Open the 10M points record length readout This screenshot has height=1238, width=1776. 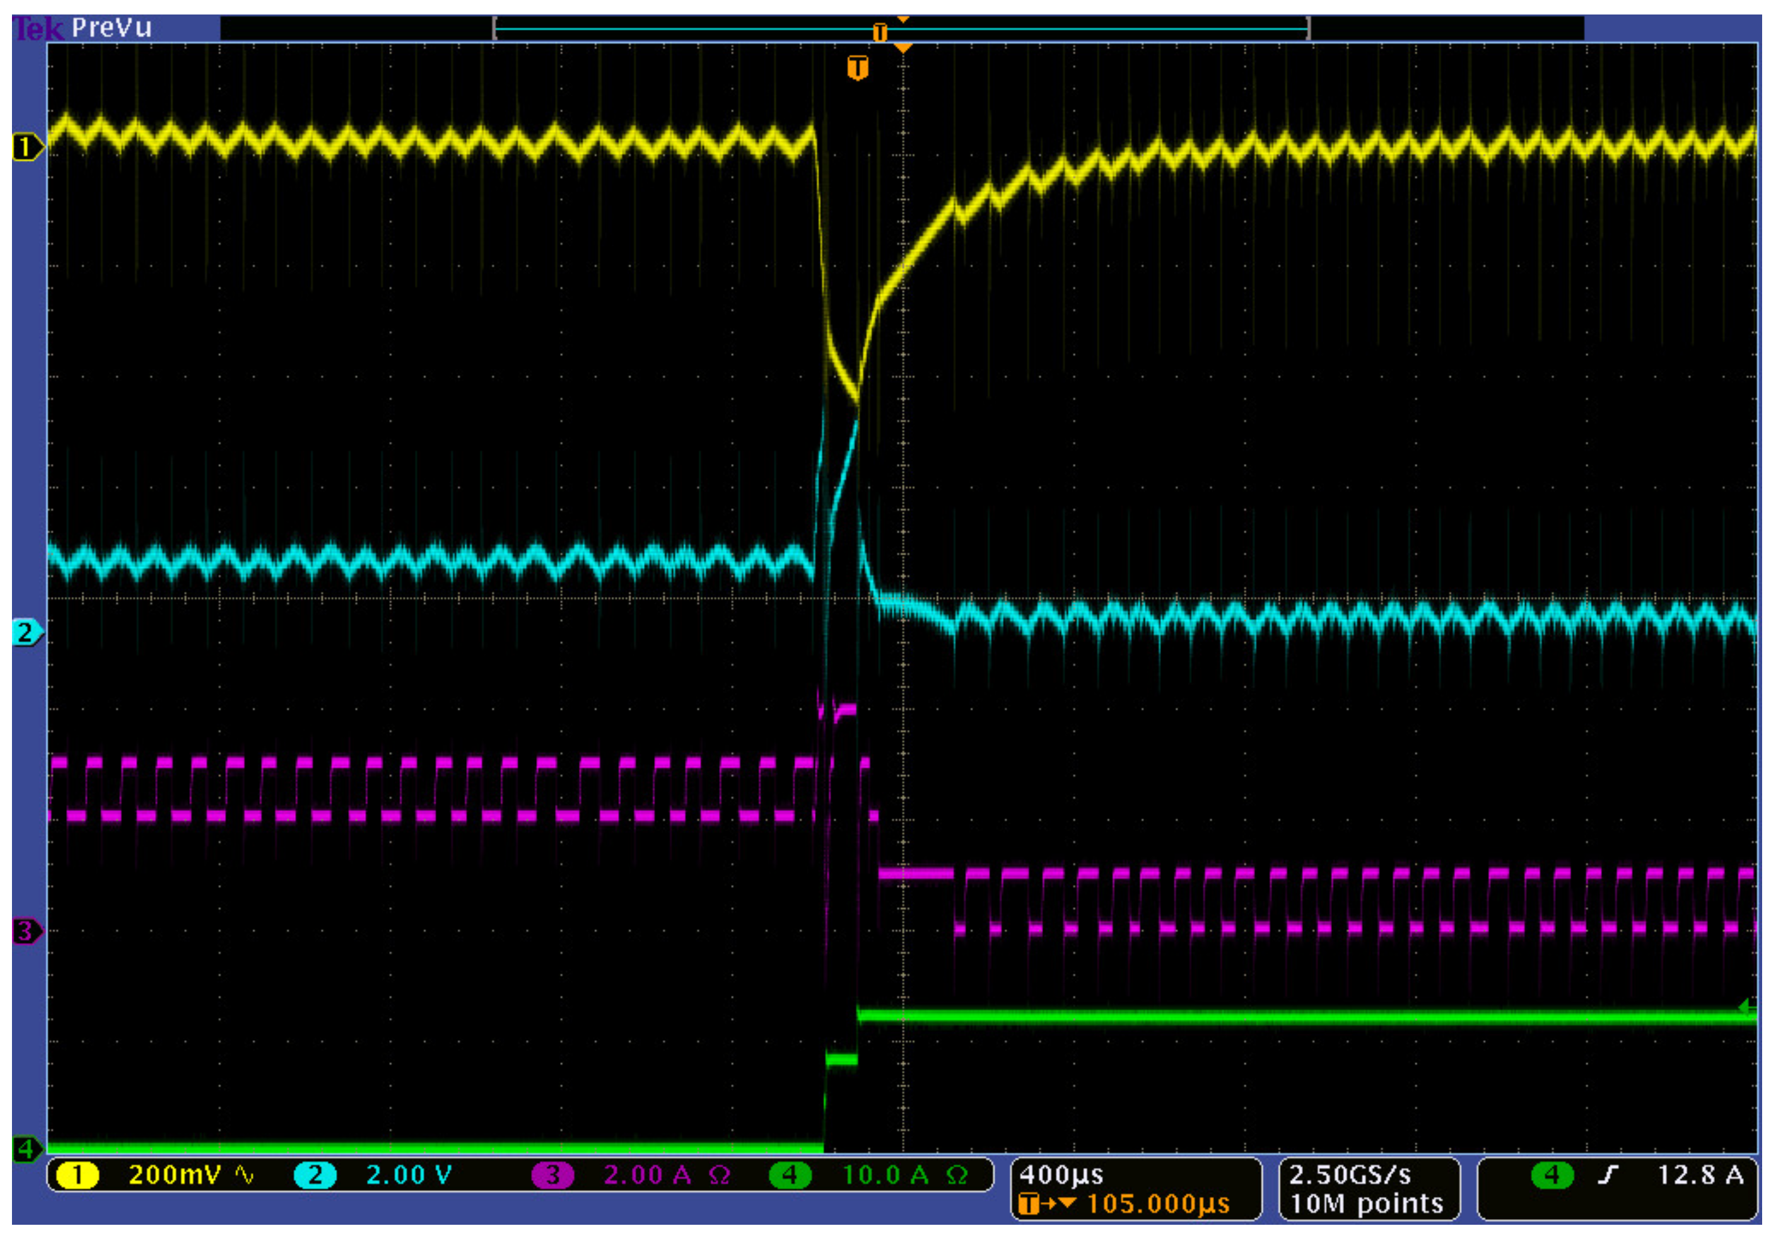click(x=1367, y=1203)
